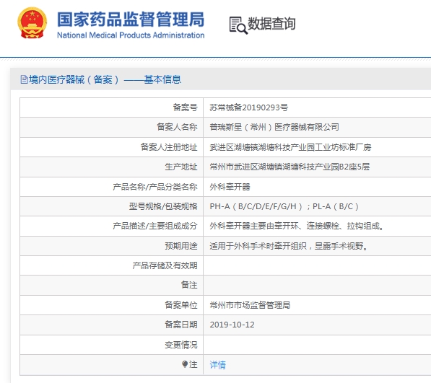Click filing date 2019-10-12
Image resolution: width=431 pixels, height=383 pixels.
tap(232, 325)
